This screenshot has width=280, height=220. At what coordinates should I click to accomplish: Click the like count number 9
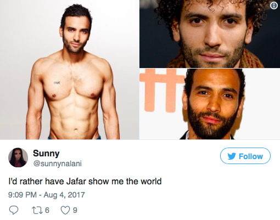pos(75,210)
